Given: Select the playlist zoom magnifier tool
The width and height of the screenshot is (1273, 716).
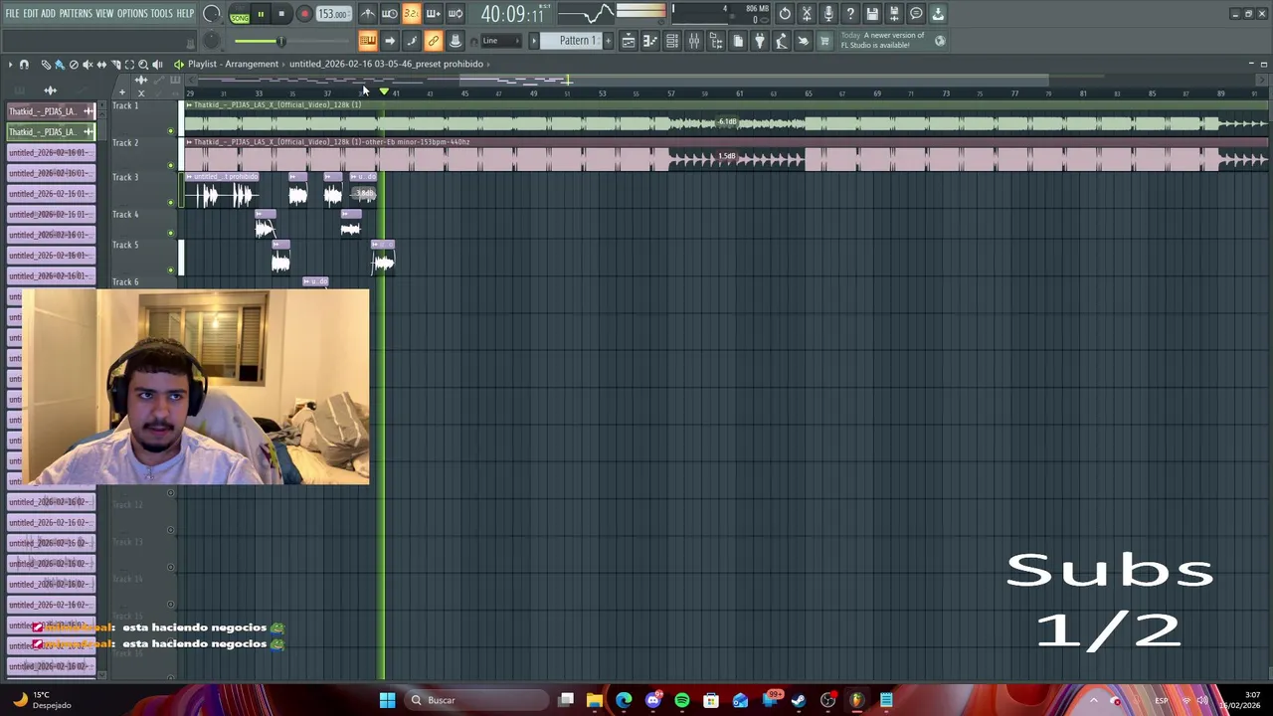Looking at the screenshot, I should (143, 65).
